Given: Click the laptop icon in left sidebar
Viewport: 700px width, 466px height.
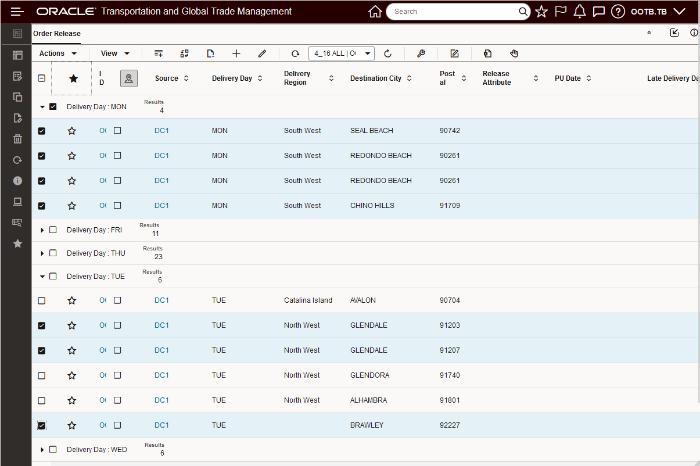Looking at the screenshot, I should coord(17,202).
